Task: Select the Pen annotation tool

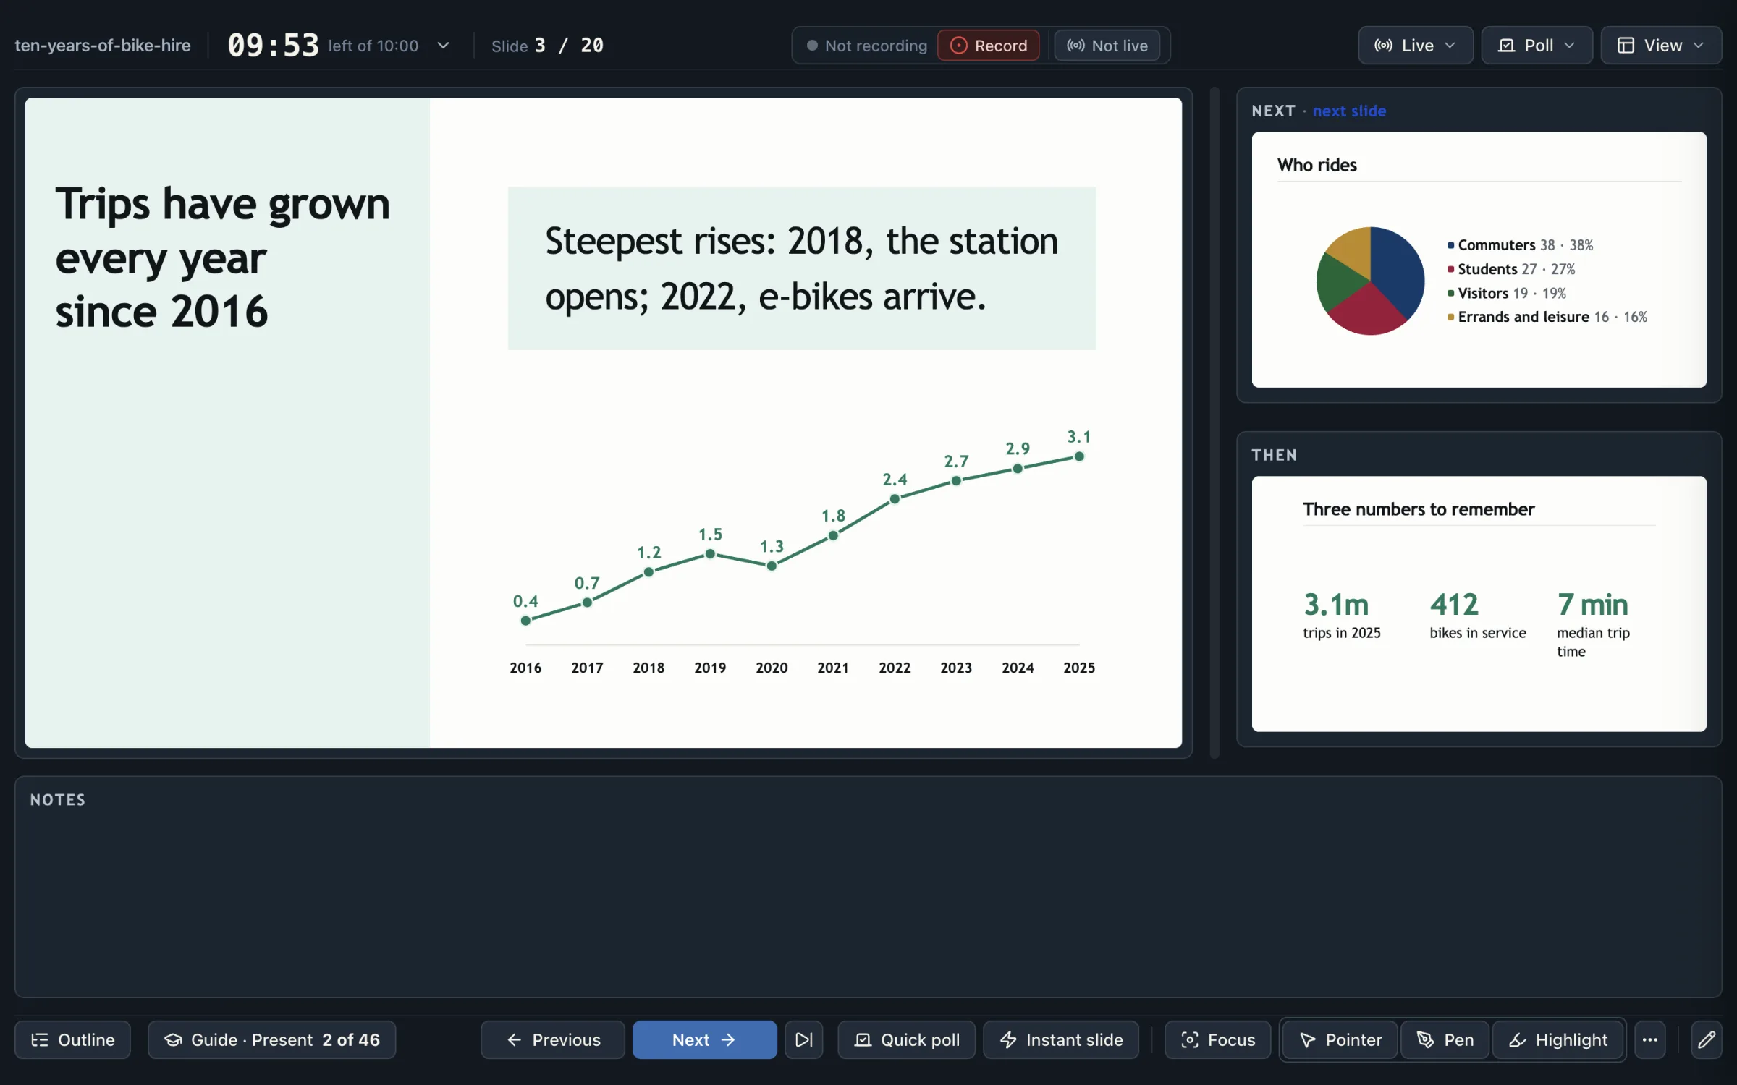Action: click(x=1445, y=1039)
